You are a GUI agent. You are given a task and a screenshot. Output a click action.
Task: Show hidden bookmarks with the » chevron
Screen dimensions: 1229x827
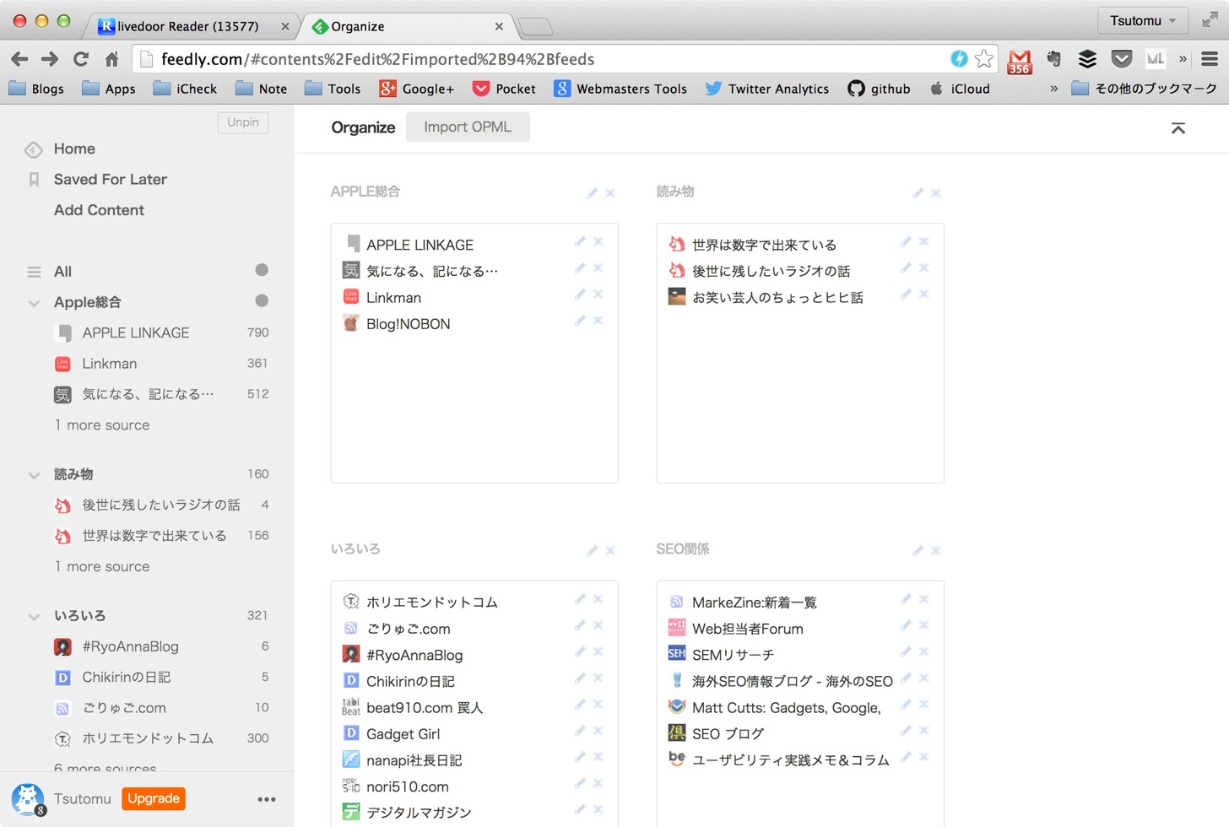tap(1053, 89)
